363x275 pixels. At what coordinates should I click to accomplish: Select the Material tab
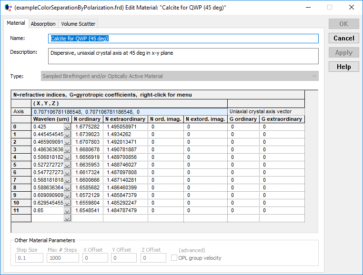pos(16,23)
